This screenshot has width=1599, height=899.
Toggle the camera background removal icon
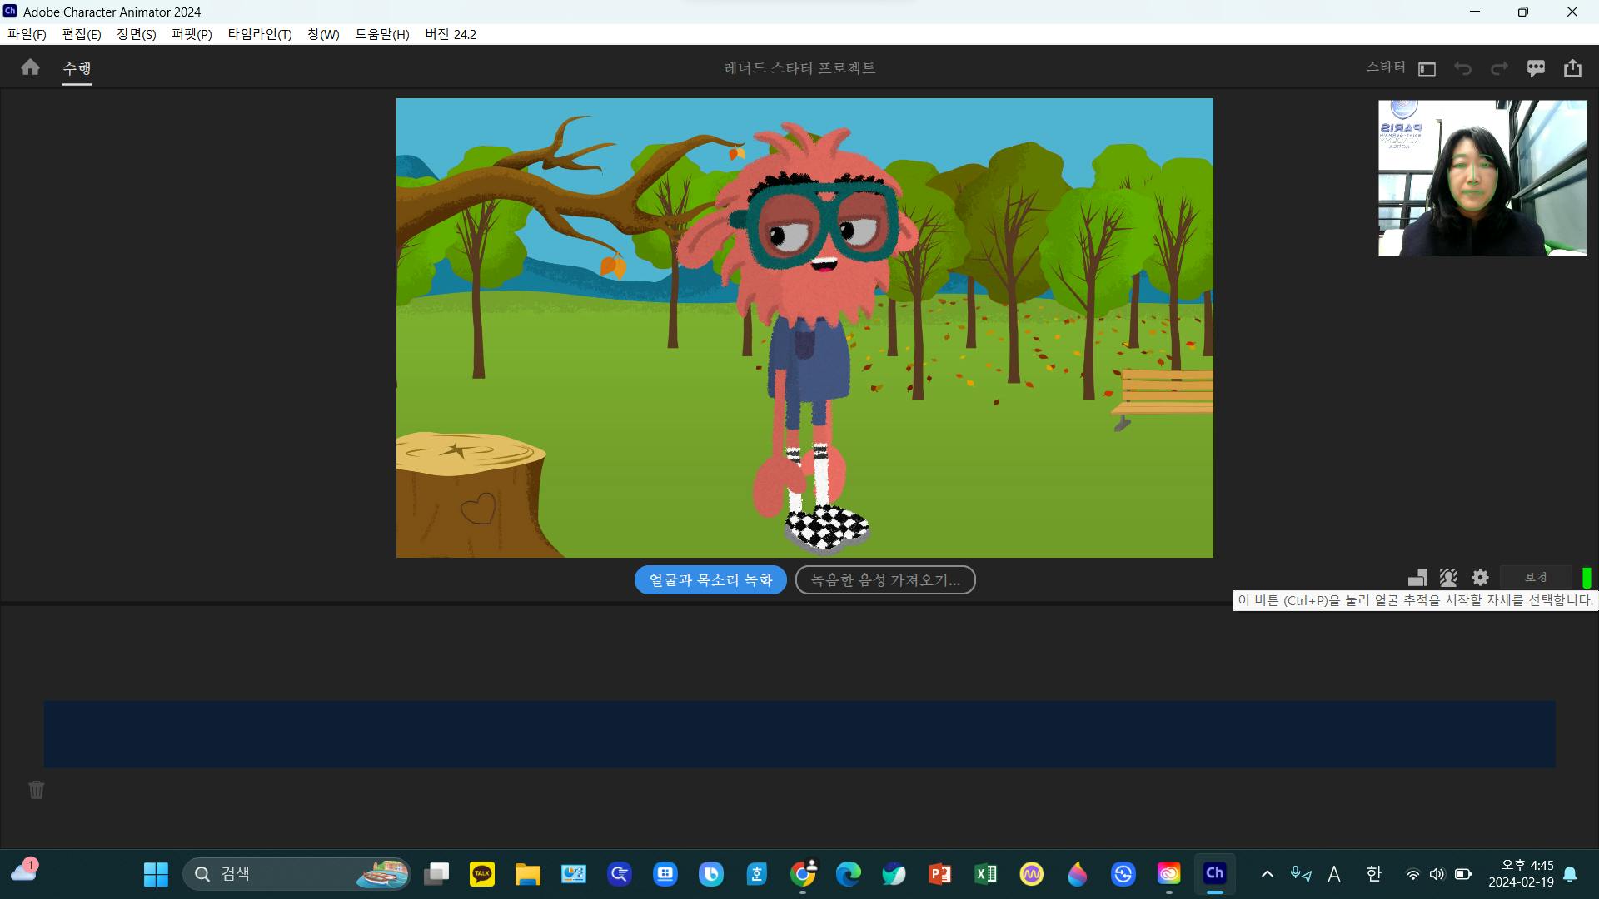1448,578
